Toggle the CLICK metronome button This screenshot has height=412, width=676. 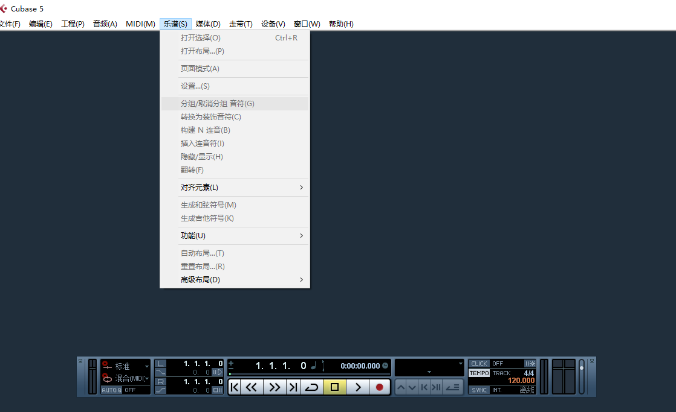coord(479,363)
